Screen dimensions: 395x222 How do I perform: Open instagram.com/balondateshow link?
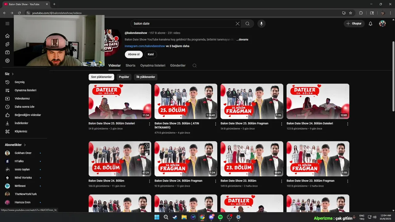point(145,46)
